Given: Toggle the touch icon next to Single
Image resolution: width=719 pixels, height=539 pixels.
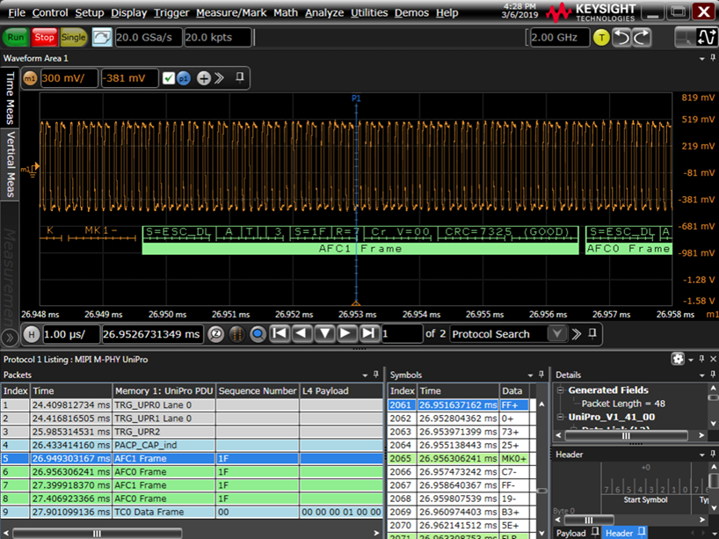Looking at the screenshot, I should coord(101,37).
